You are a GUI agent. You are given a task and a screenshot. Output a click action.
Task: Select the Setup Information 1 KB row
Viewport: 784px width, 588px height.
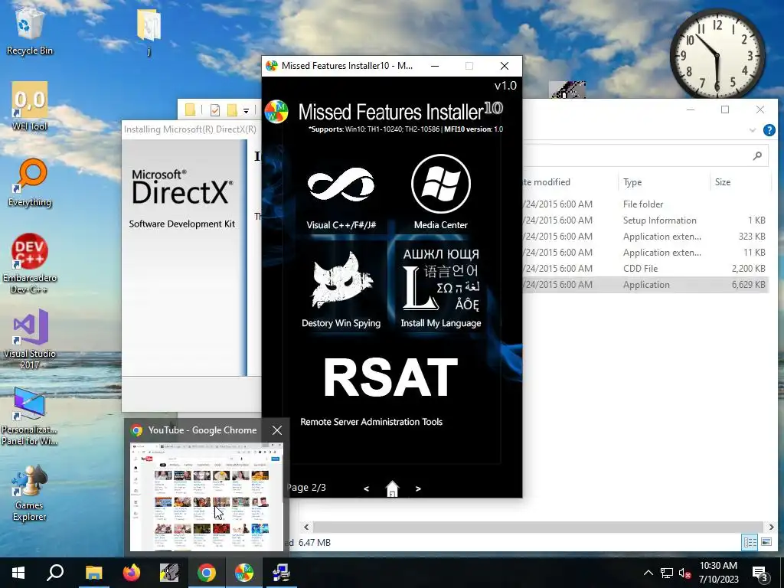[x=645, y=220]
